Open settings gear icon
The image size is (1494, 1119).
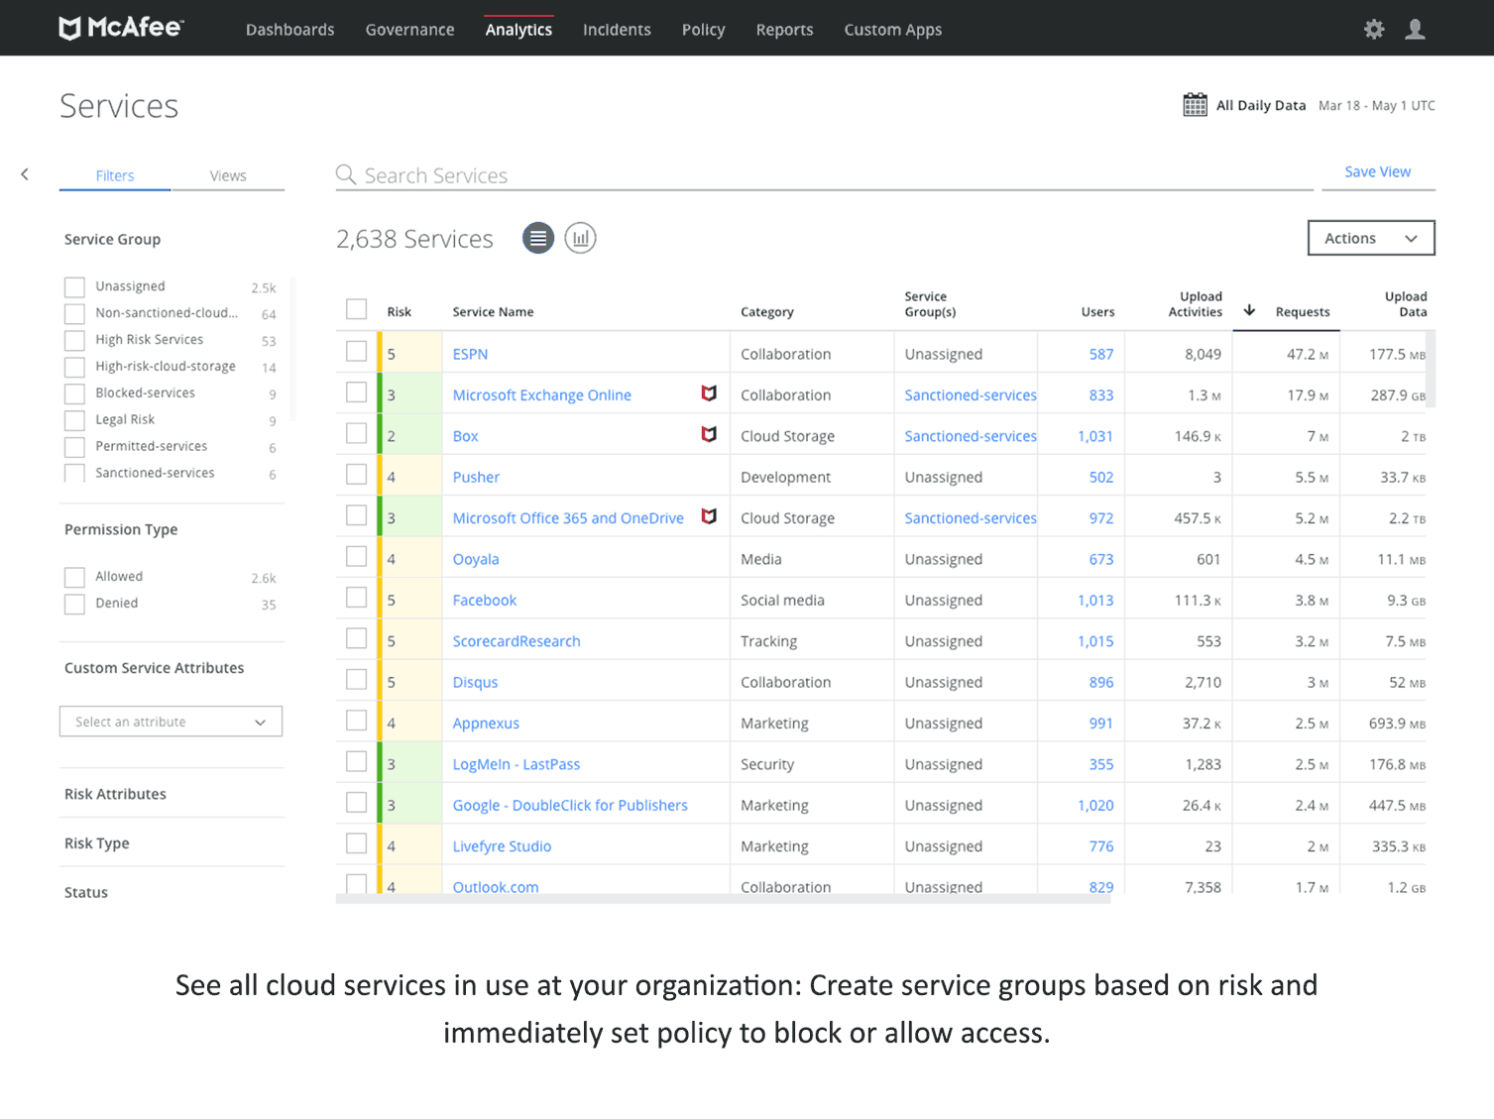[x=1374, y=30]
